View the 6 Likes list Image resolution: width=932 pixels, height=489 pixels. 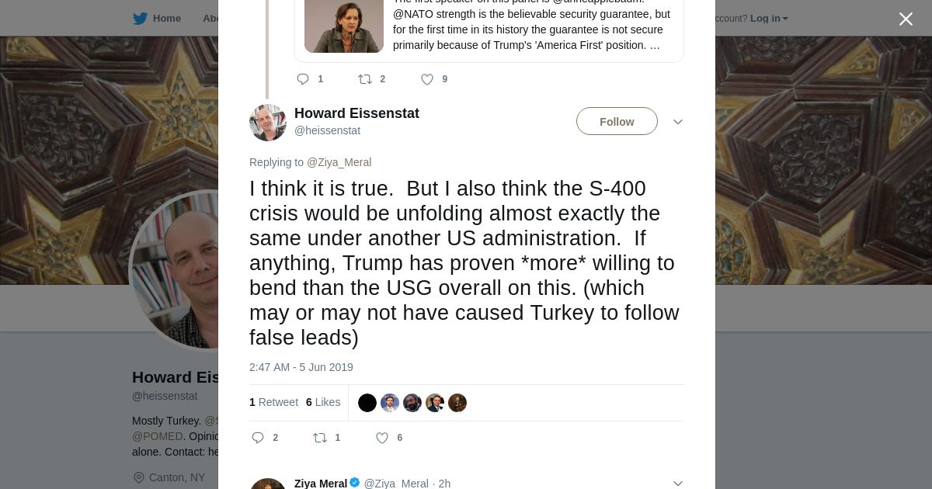pyautogui.click(x=323, y=402)
